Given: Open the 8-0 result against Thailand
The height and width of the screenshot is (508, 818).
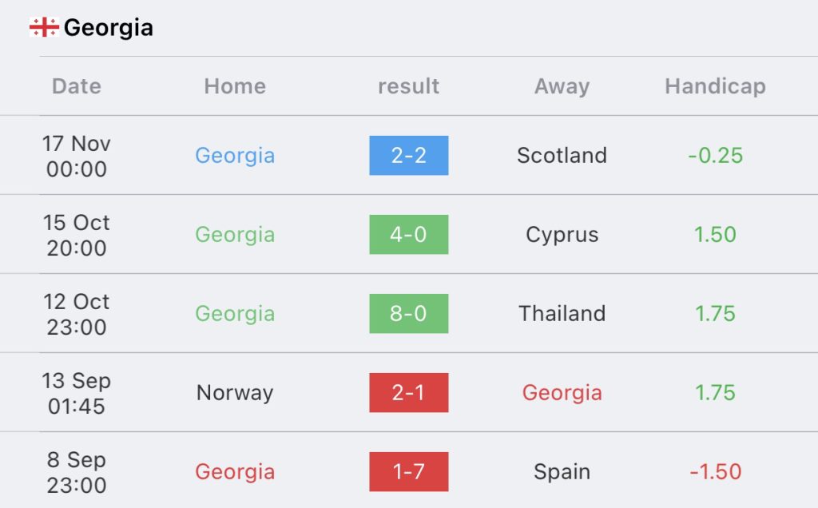Looking at the screenshot, I should tap(409, 313).
